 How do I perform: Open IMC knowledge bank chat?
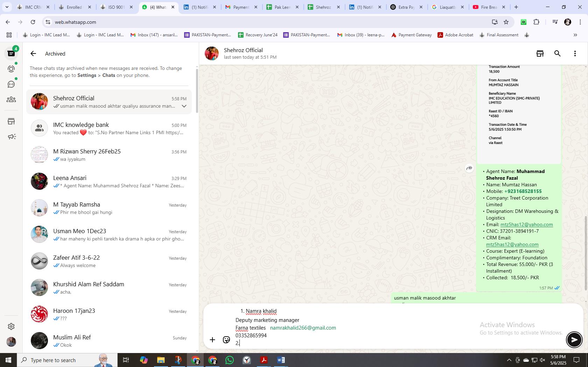point(109,128)
